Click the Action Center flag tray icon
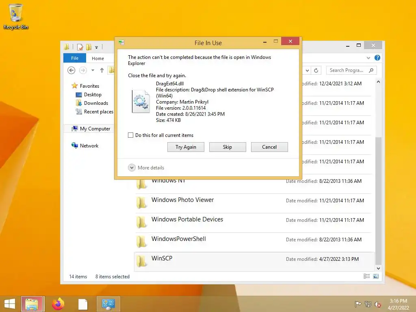 click(358, 304)
